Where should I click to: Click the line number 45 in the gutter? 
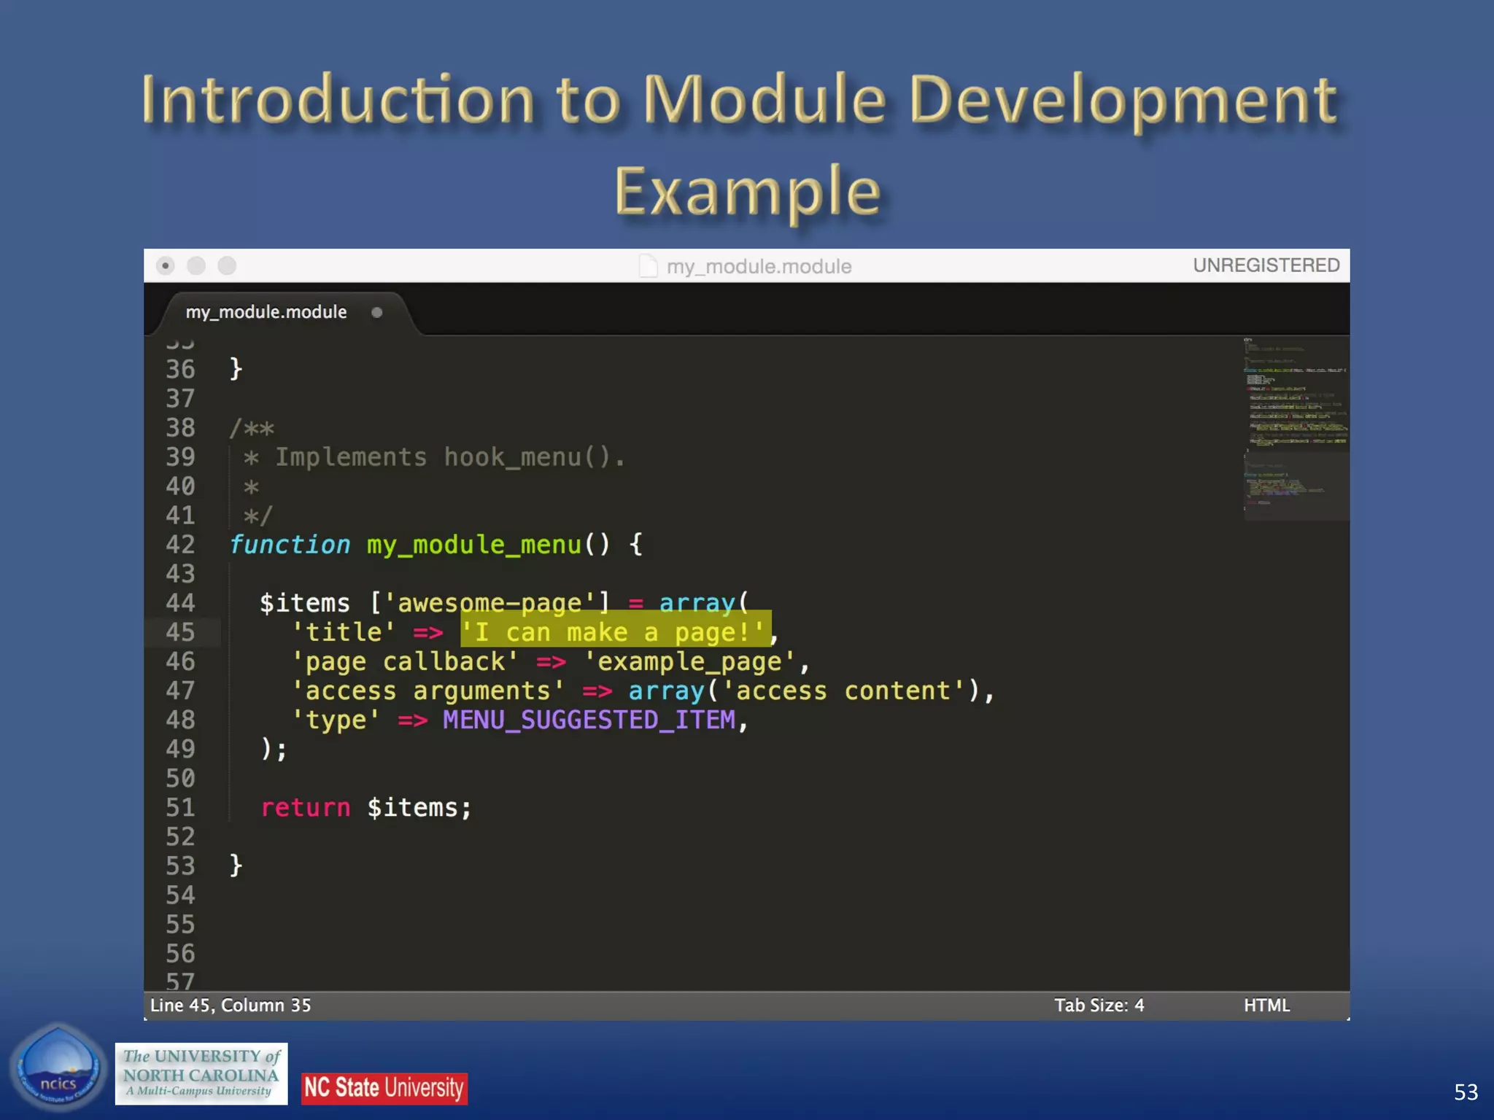click(x=180, y=632)
